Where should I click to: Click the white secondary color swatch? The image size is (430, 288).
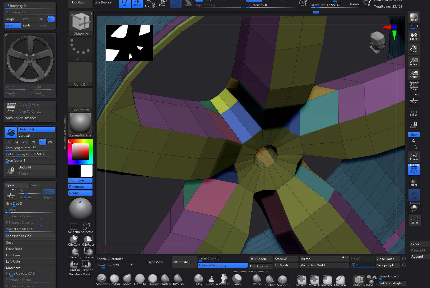coord(87,171)
